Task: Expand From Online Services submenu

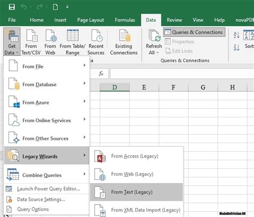Action: coord(47,120)
